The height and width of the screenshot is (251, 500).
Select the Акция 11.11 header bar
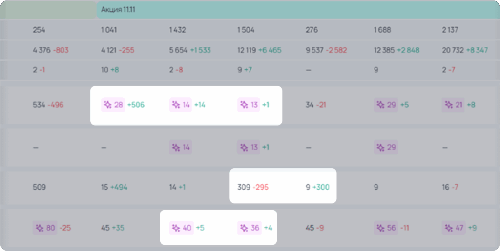coord(298,10)
